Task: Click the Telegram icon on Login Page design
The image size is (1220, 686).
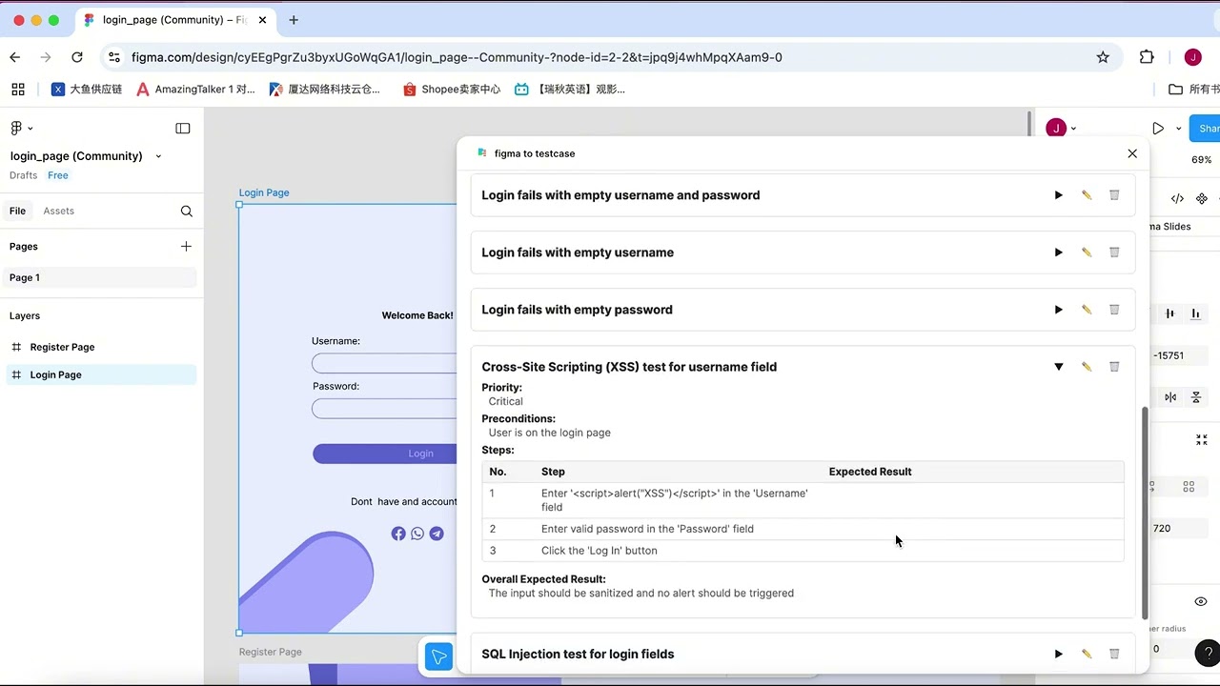Action: pyautogui.click(x=437, y=534)
